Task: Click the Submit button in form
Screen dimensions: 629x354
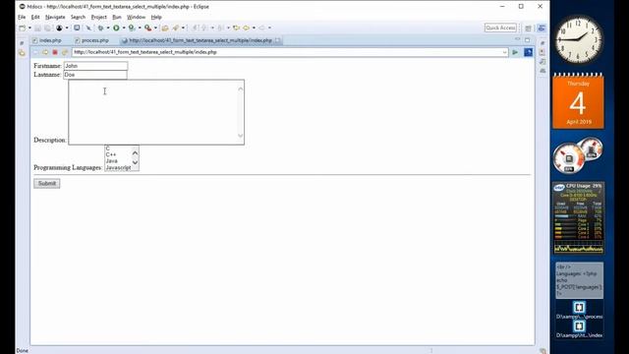Action: pos(47,184)
